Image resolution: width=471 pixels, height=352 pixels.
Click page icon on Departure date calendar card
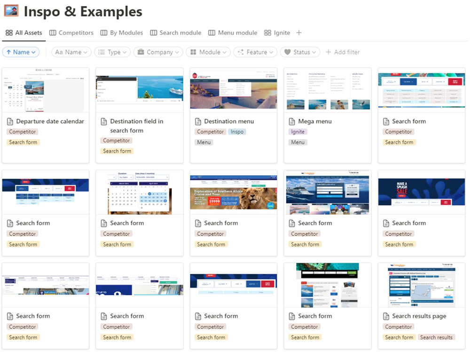click(x=10, y=121)
